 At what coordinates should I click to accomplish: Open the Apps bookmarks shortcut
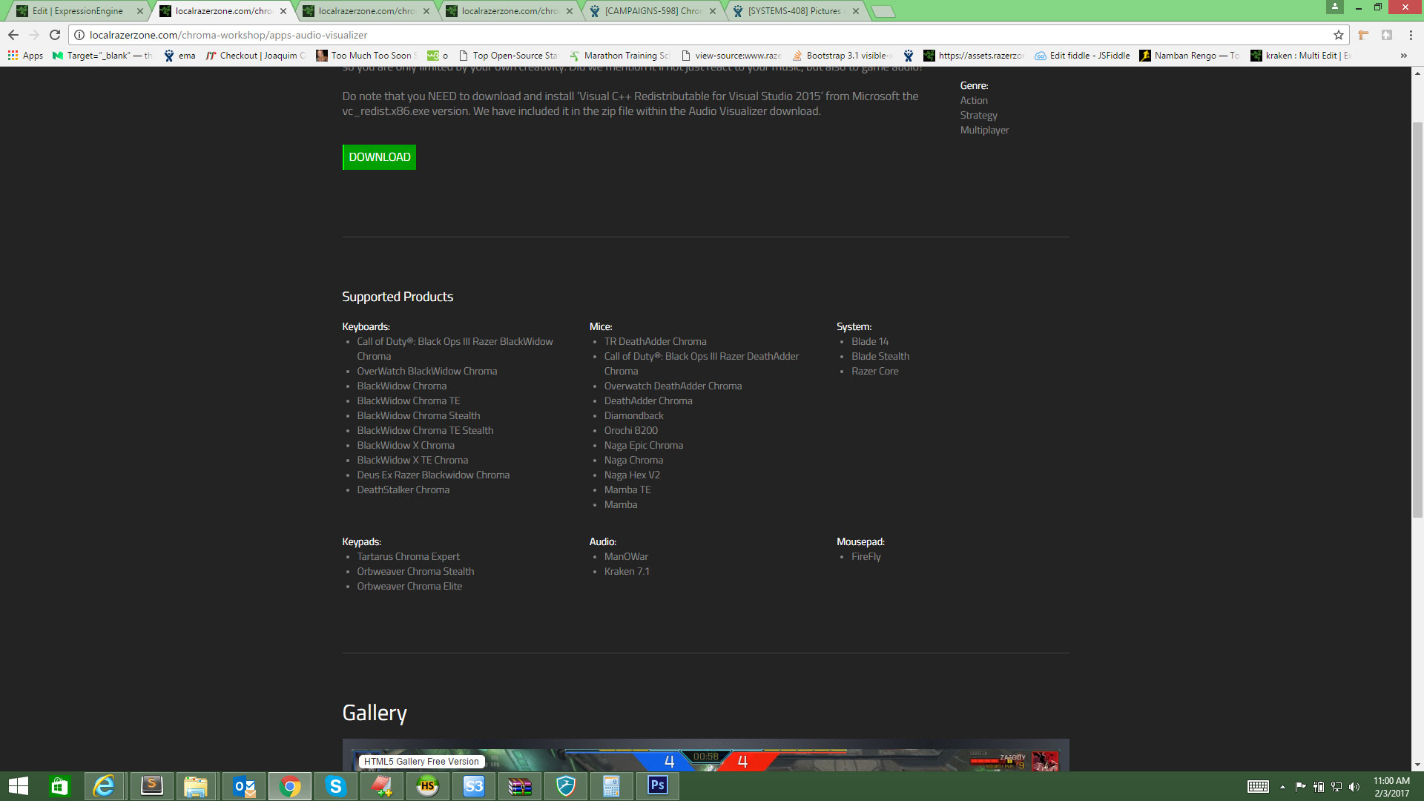[x=25, y=56]
